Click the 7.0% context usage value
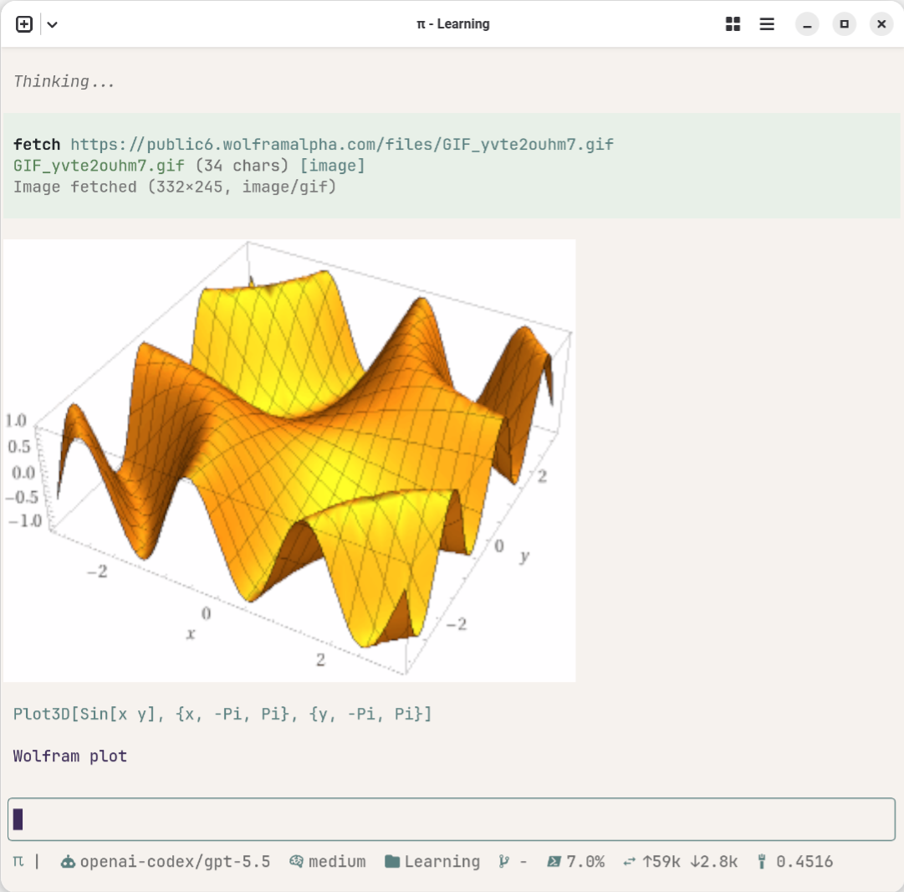This screenshot has width=904, height=892. [x=585, y=861]
